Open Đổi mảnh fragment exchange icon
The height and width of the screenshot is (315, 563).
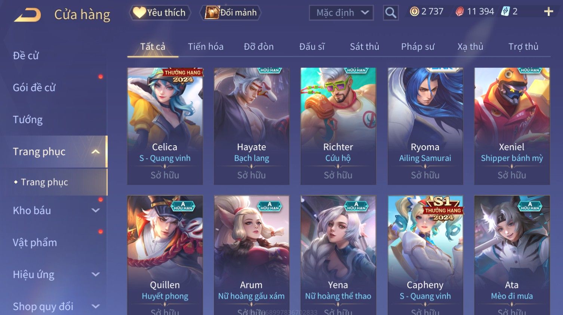pyautogui.click(x=212, y=13)
